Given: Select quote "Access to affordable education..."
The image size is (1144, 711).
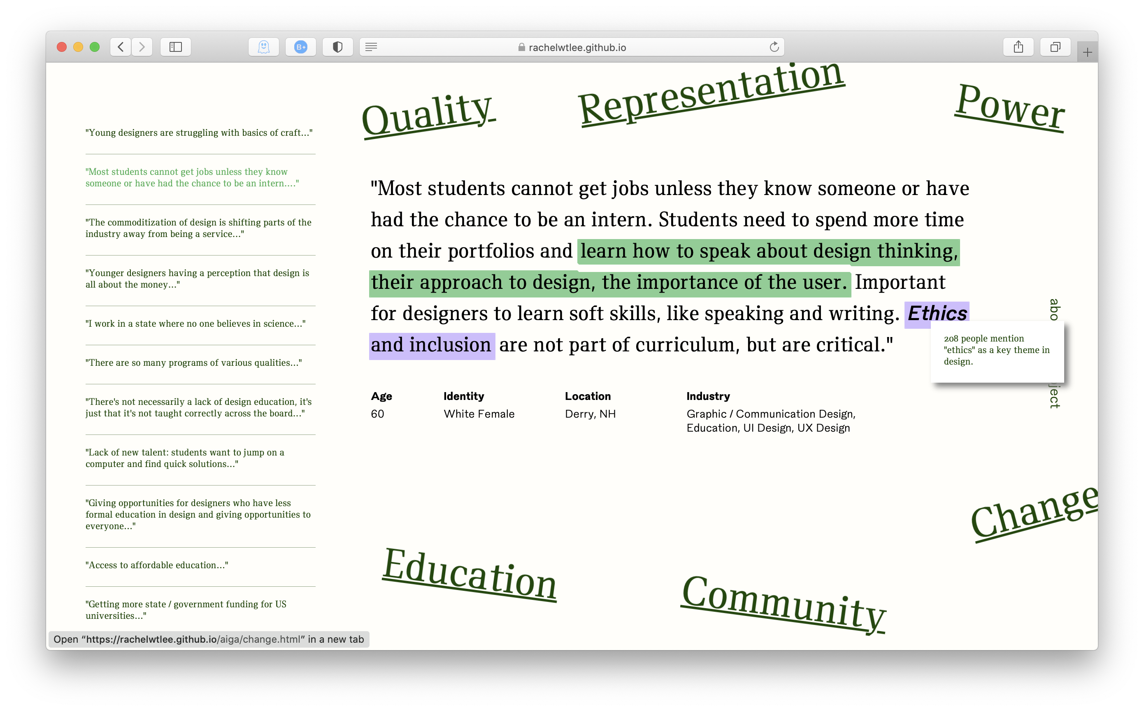Looking at the screenshot, I should click(x=156, y=565).
